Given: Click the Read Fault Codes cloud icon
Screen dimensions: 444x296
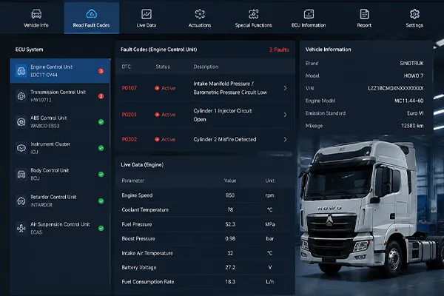Looking at the screenshot, I should [92, 14].
